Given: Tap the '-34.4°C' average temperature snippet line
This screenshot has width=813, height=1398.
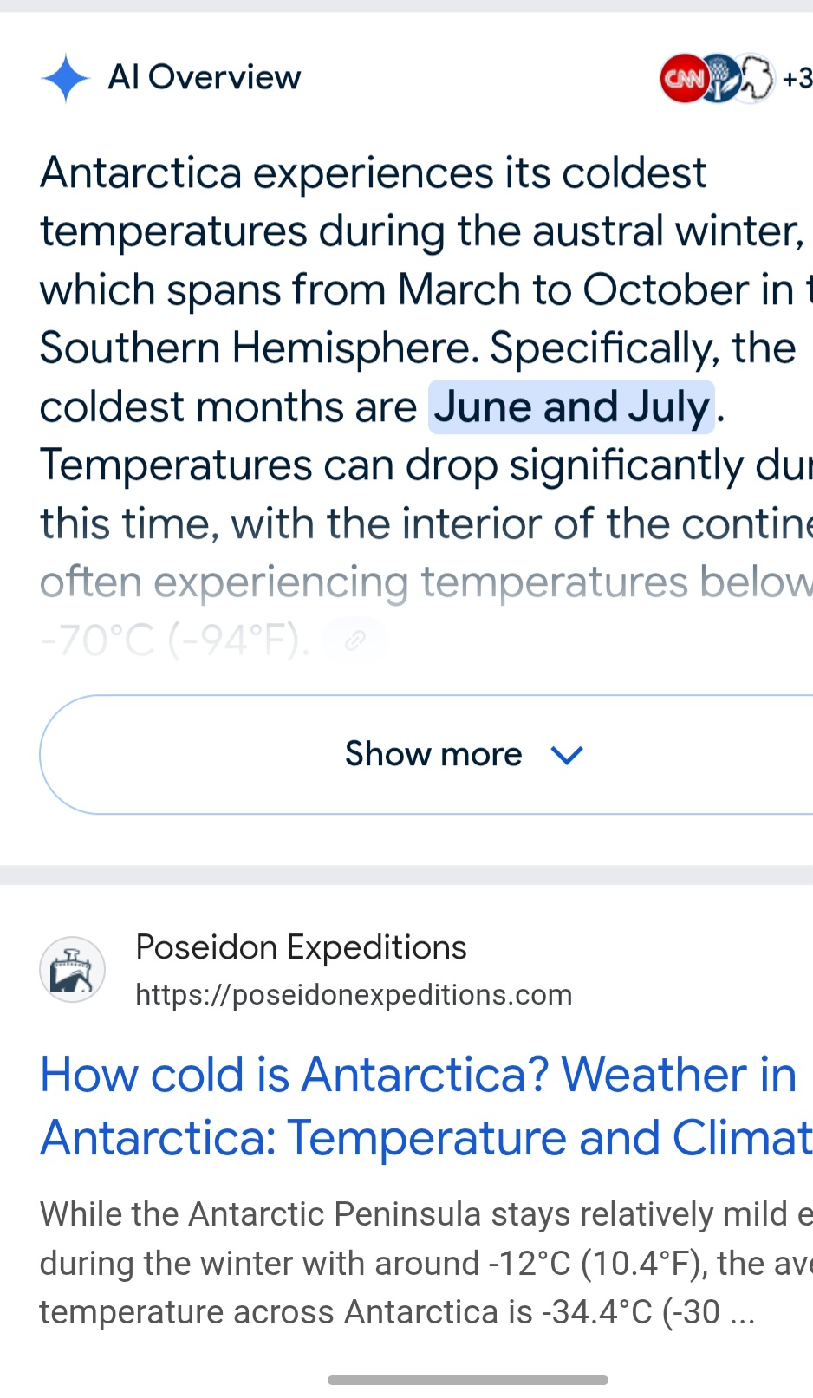Looking at the screenshot, I should (397, 1312).
